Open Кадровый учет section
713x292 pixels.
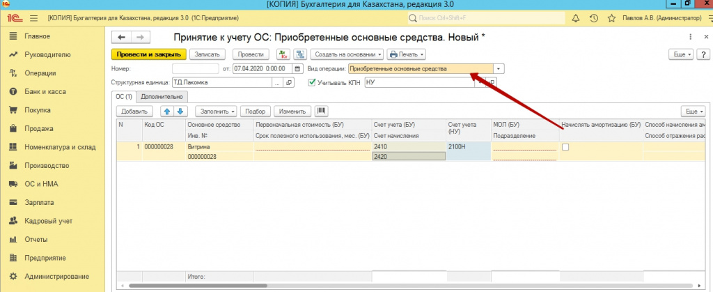pyautogui.click(x=48, y=221)
